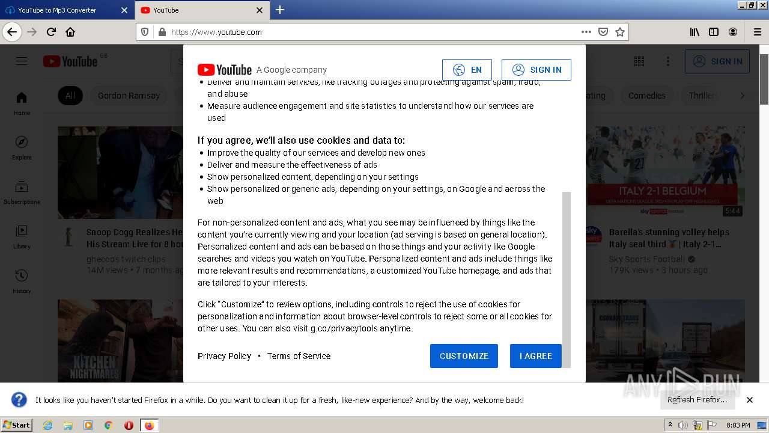Open Explore in YouTube sidebar

tap(22, 148)
